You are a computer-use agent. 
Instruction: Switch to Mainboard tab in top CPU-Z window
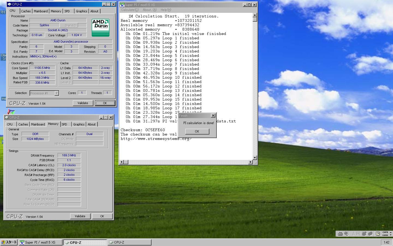pyautogui.click(x=41, y=11)
